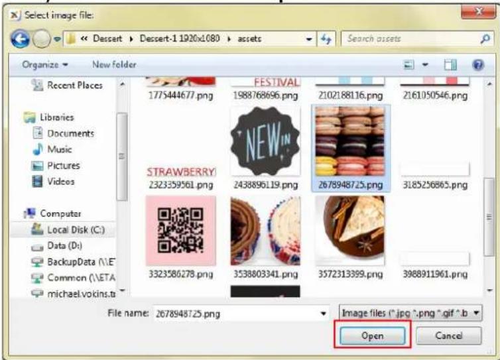Close the Select image file dialog
Viewport: 500px width, 360px height.
[x=478, y=11]
